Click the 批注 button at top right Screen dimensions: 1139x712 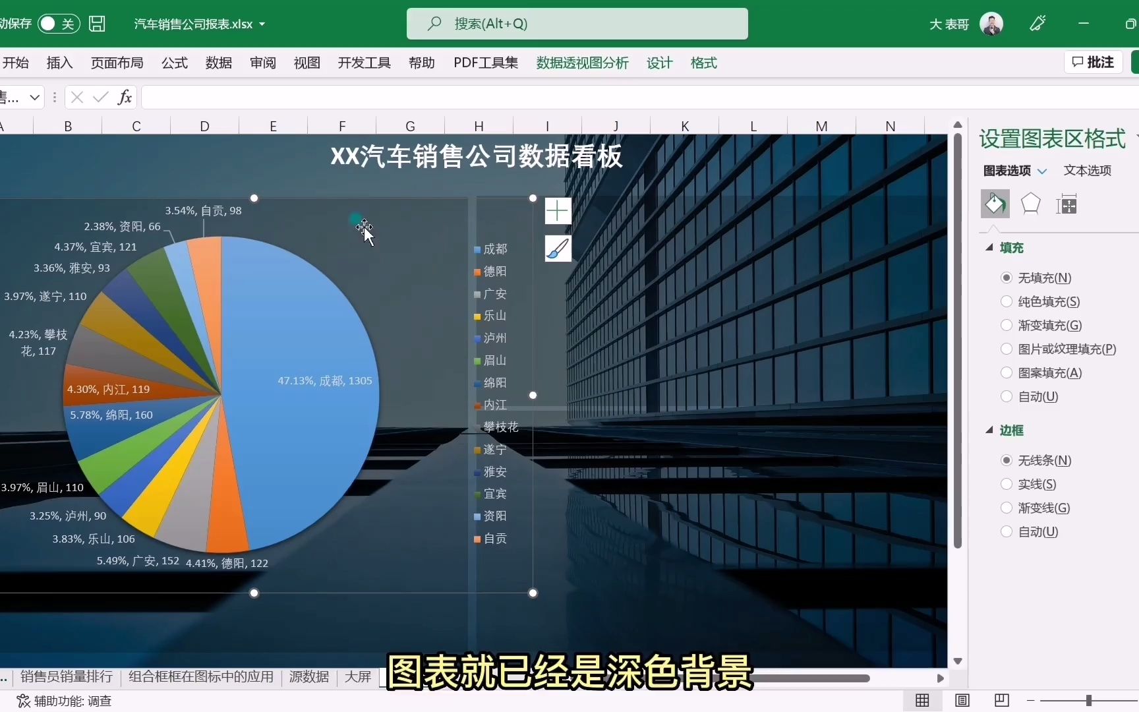pyautogui.click(x=1092, y=62)
